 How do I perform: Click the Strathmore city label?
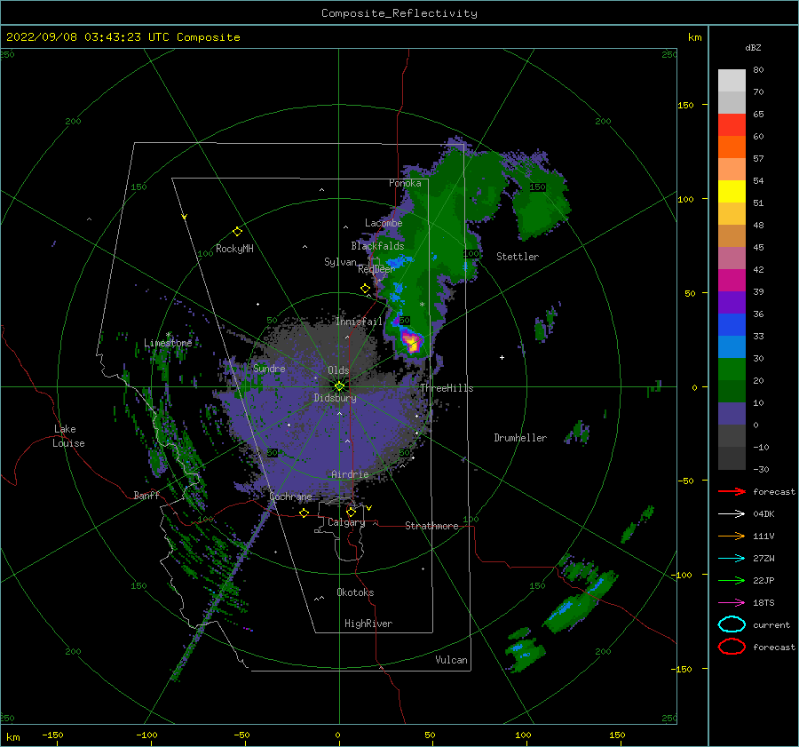[431, 526]
